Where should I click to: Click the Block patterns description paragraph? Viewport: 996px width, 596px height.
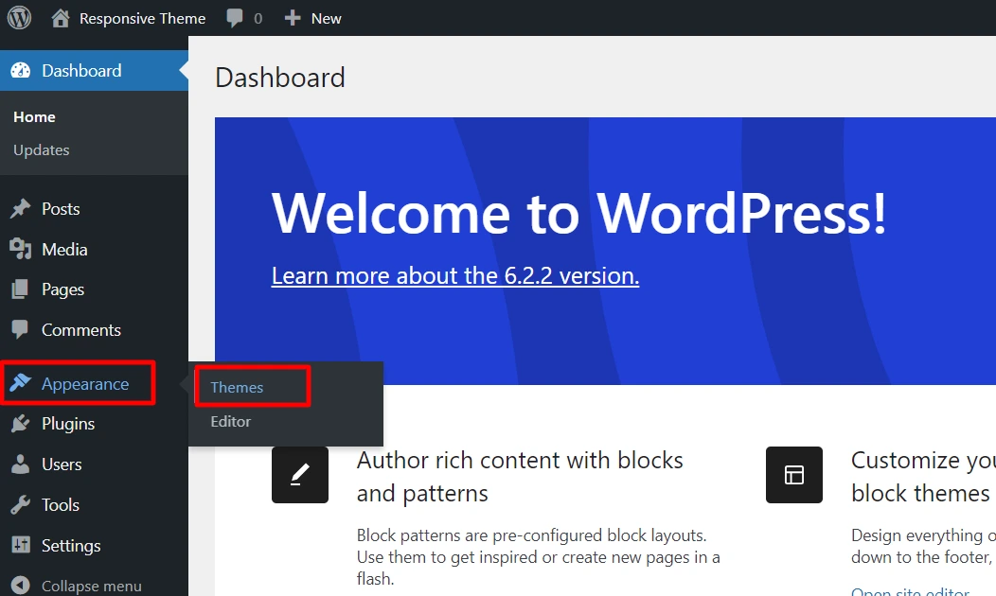click(x=538, y=556)
